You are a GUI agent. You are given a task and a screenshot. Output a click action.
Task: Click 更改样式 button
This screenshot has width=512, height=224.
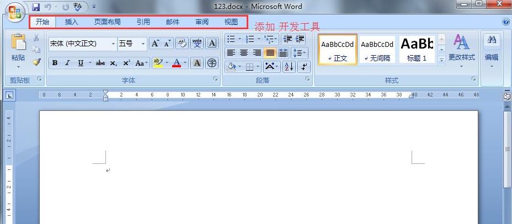click(461, 50)
